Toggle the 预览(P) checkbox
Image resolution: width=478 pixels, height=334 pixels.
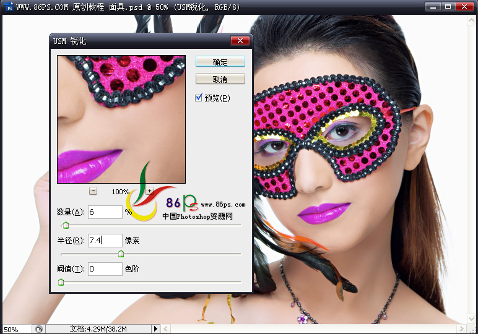199,98
